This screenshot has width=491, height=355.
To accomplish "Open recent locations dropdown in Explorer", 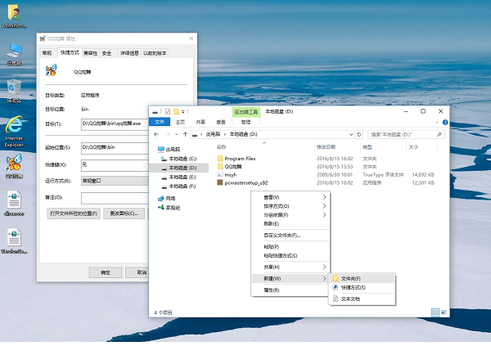I will pos(176,135).
